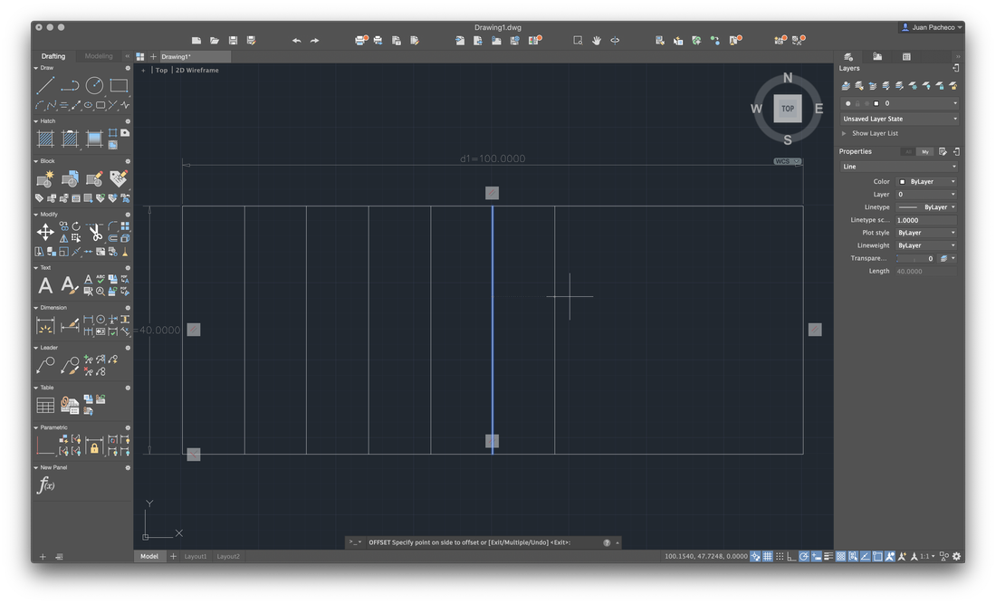
Task: Click the Zoom Window toolbar icon
Action: pyautogui.click(x=578, y=41)
